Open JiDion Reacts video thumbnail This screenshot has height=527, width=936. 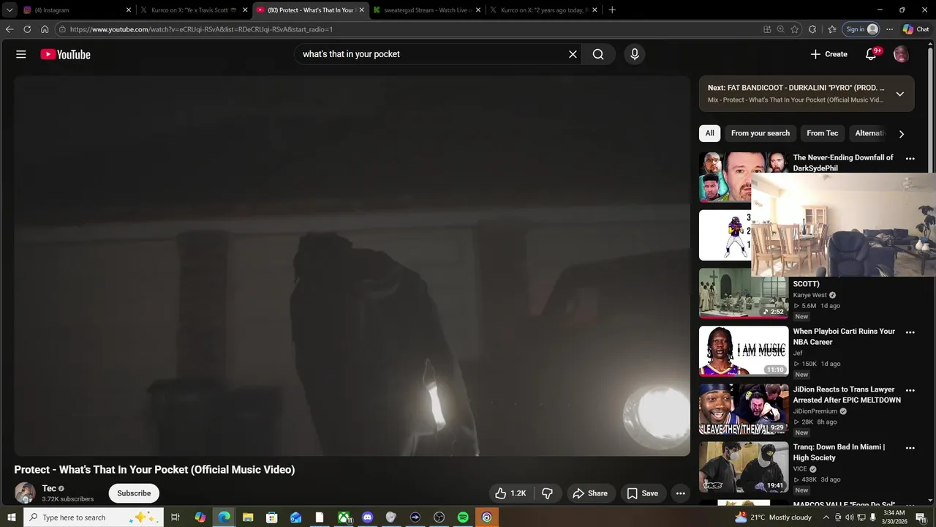pyautogui.click(x=743, y=408)
